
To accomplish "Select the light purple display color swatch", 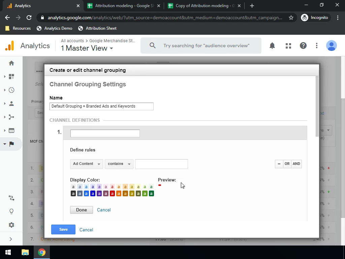I will point(99,187).
